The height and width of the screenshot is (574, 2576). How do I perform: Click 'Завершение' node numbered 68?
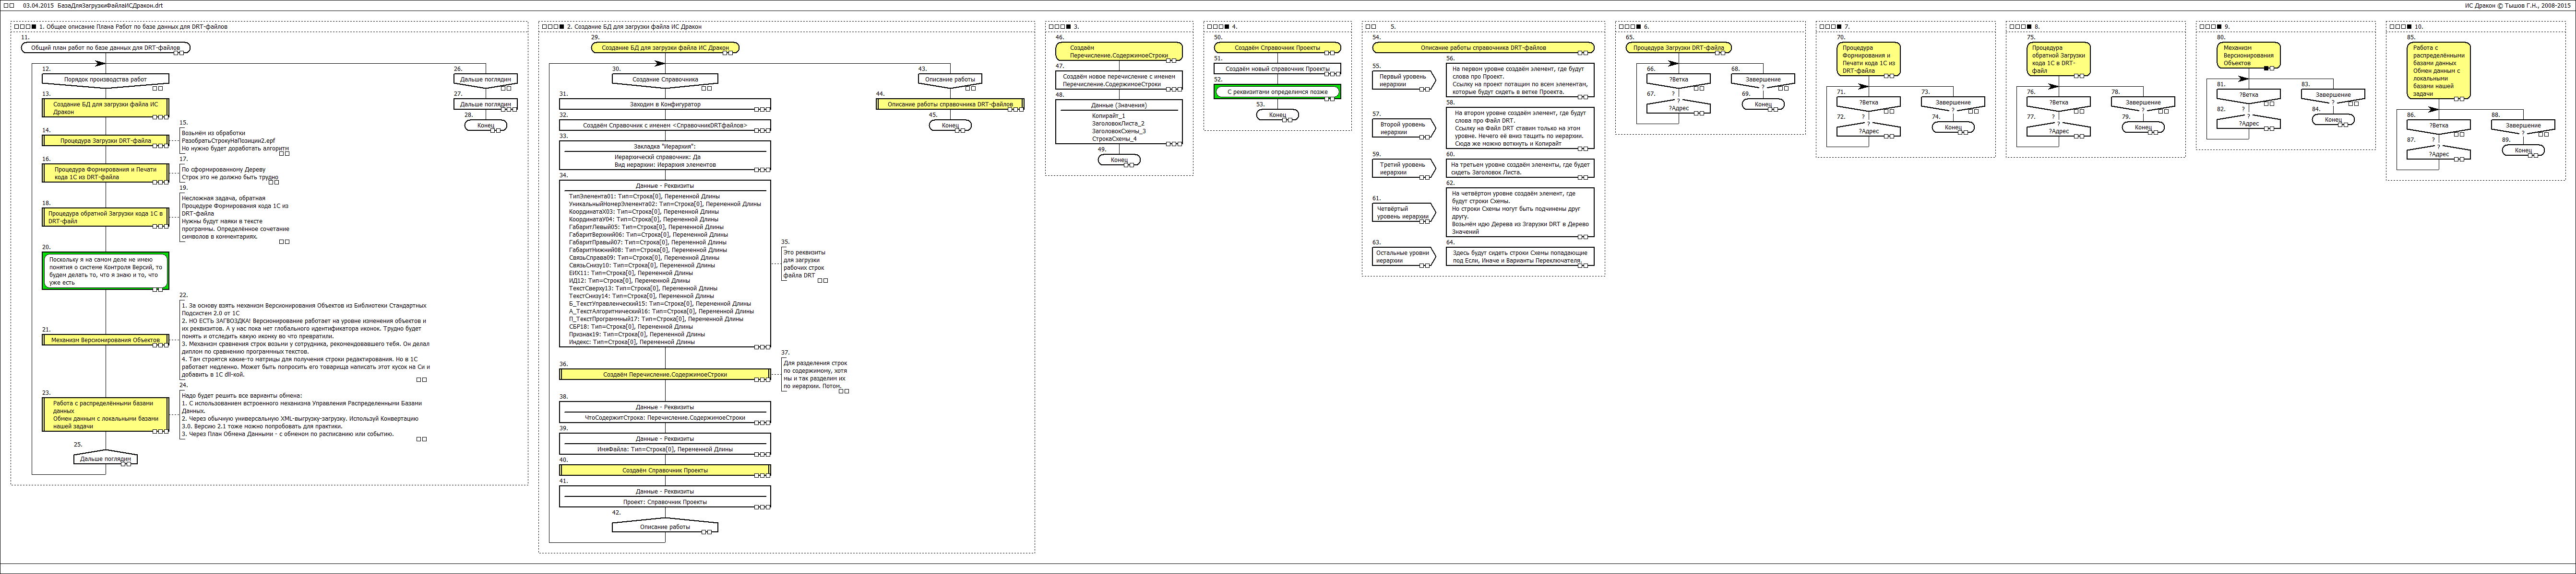coord(1763,79)
